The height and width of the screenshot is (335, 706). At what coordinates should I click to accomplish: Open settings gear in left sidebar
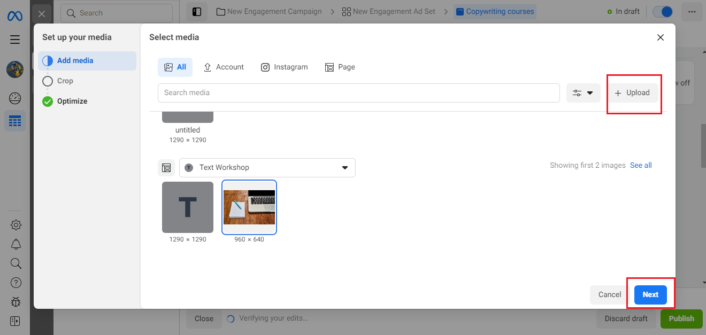click(x=16, y=224)
